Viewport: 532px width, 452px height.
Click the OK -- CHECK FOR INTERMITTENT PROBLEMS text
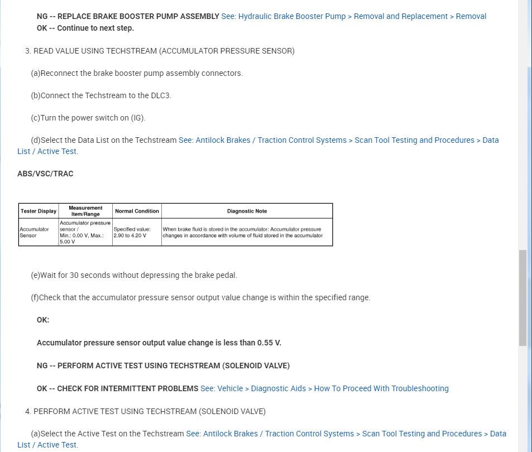[117, 388]
